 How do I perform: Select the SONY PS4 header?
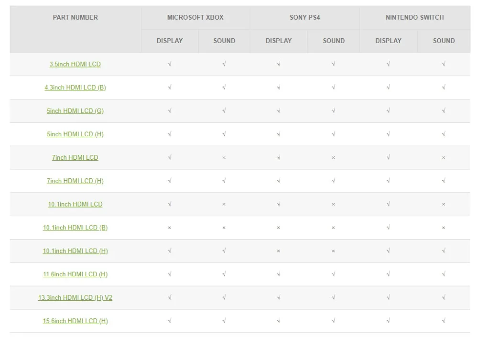(x=305, y=17)
